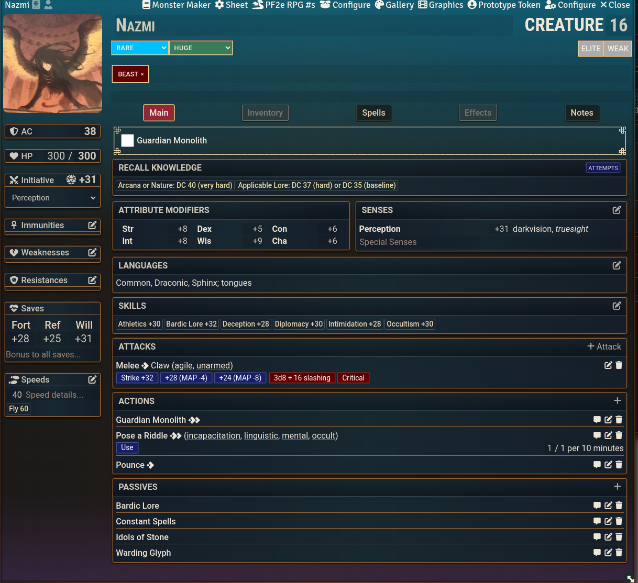Switch to the Effects tab
Viewport: 638px width, 583px height.
(478, 113)
